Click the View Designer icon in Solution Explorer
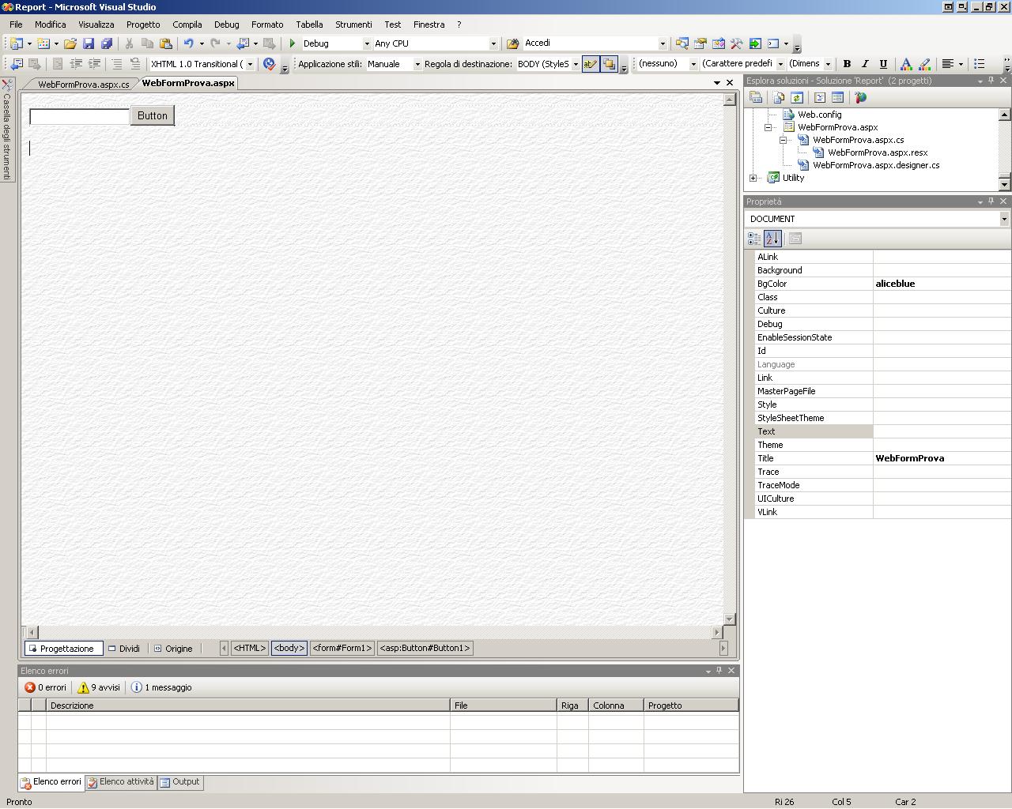The width and height of the screenshot is (1012, 809). pos(838,97)
